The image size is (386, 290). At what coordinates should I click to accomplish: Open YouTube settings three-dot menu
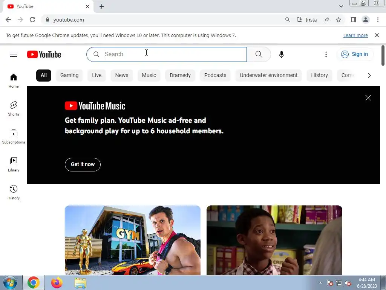(326, 54)
